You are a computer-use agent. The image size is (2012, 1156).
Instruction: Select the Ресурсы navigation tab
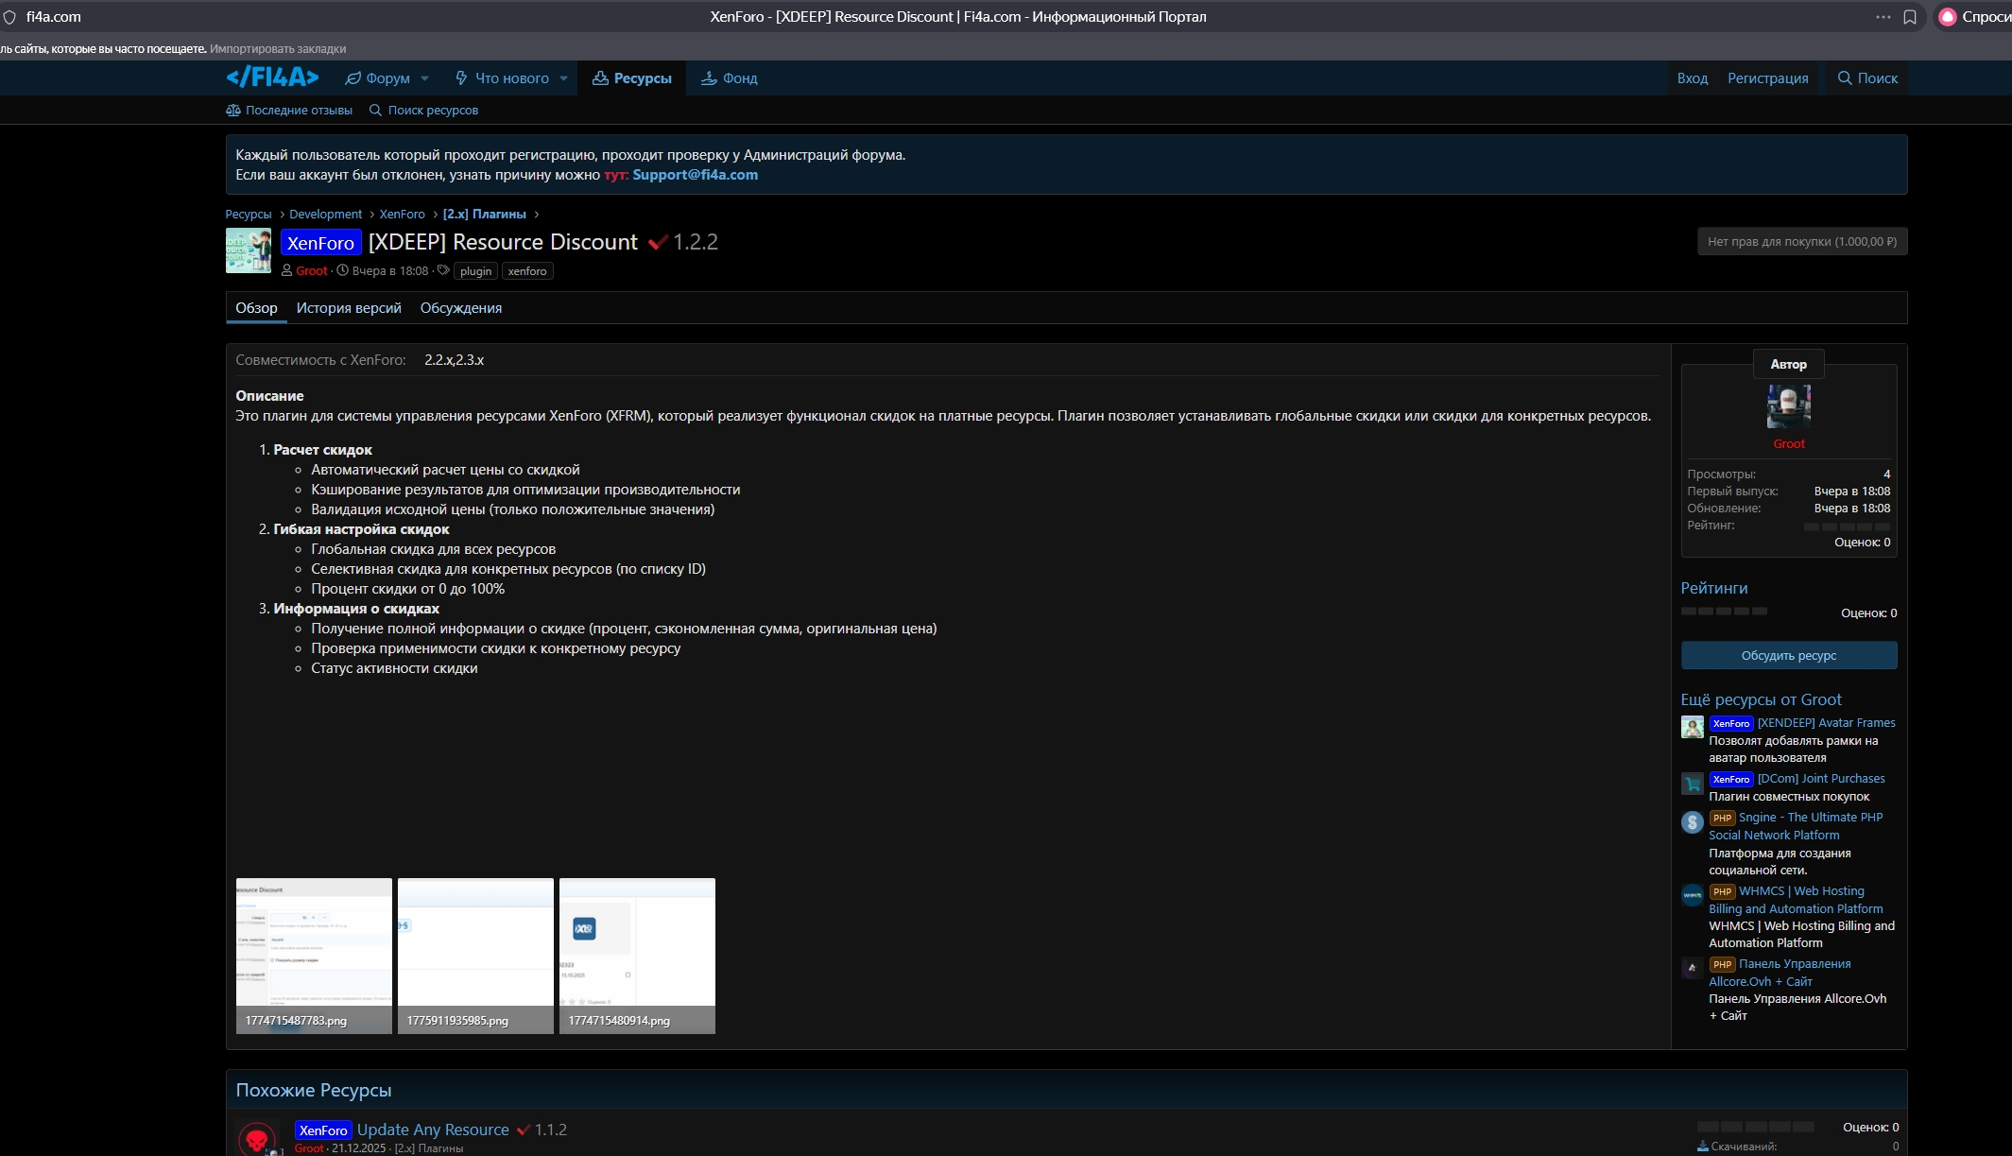631,78
